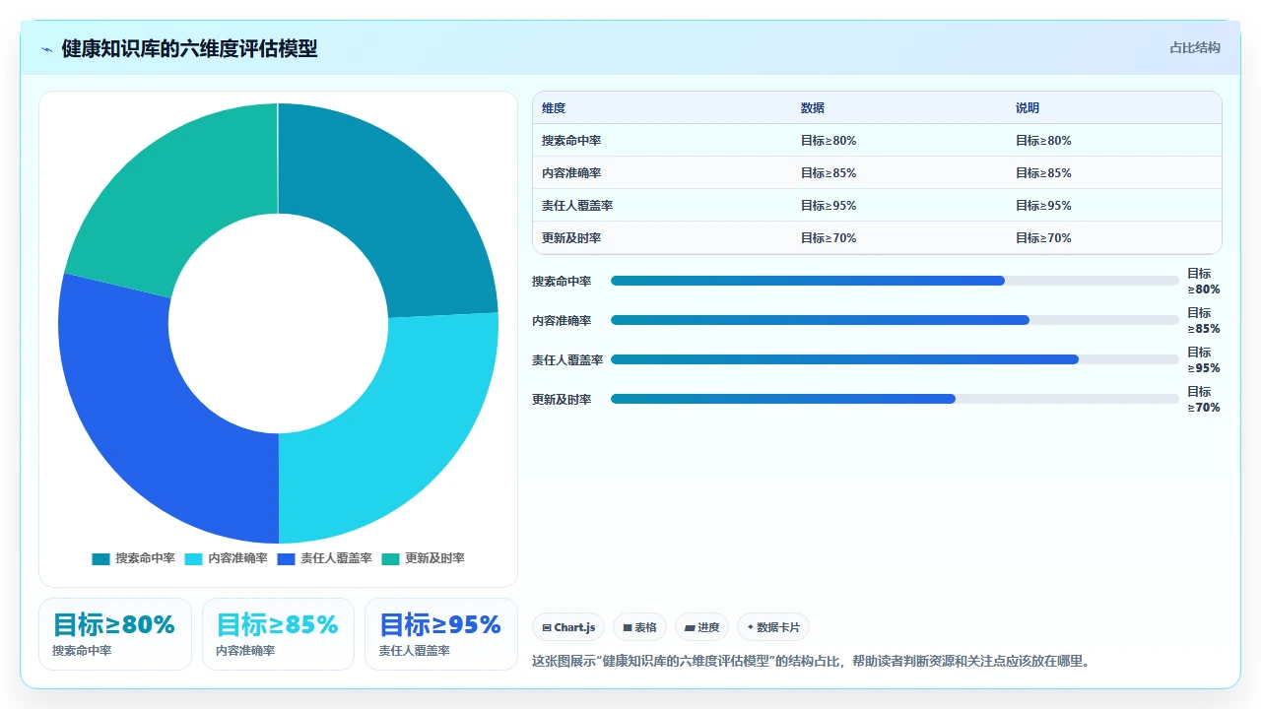This screenshot has height=709, width=1261.
Task: Select the 更新及时率 table row label
Action: [571, 238]
